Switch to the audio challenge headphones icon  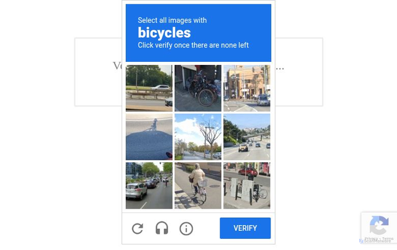[162, 228]
